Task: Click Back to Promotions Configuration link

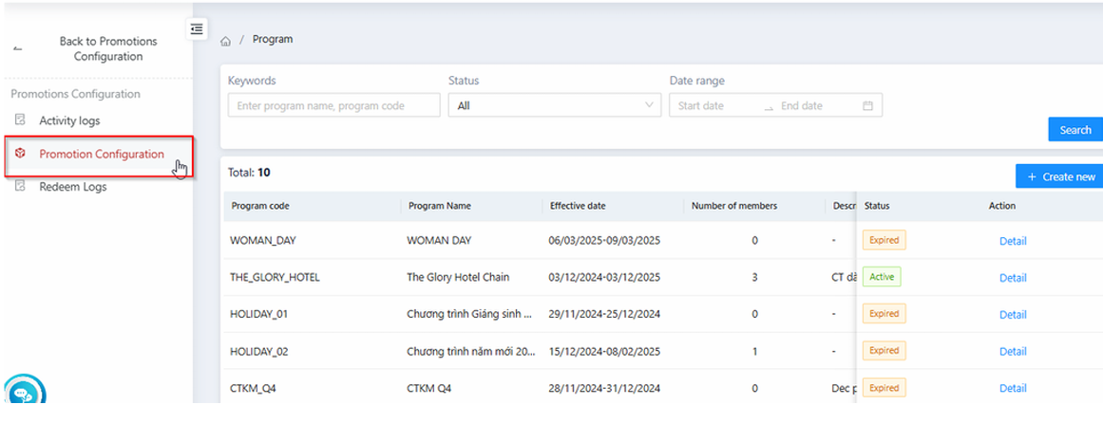Action: (x=107, y=49)
